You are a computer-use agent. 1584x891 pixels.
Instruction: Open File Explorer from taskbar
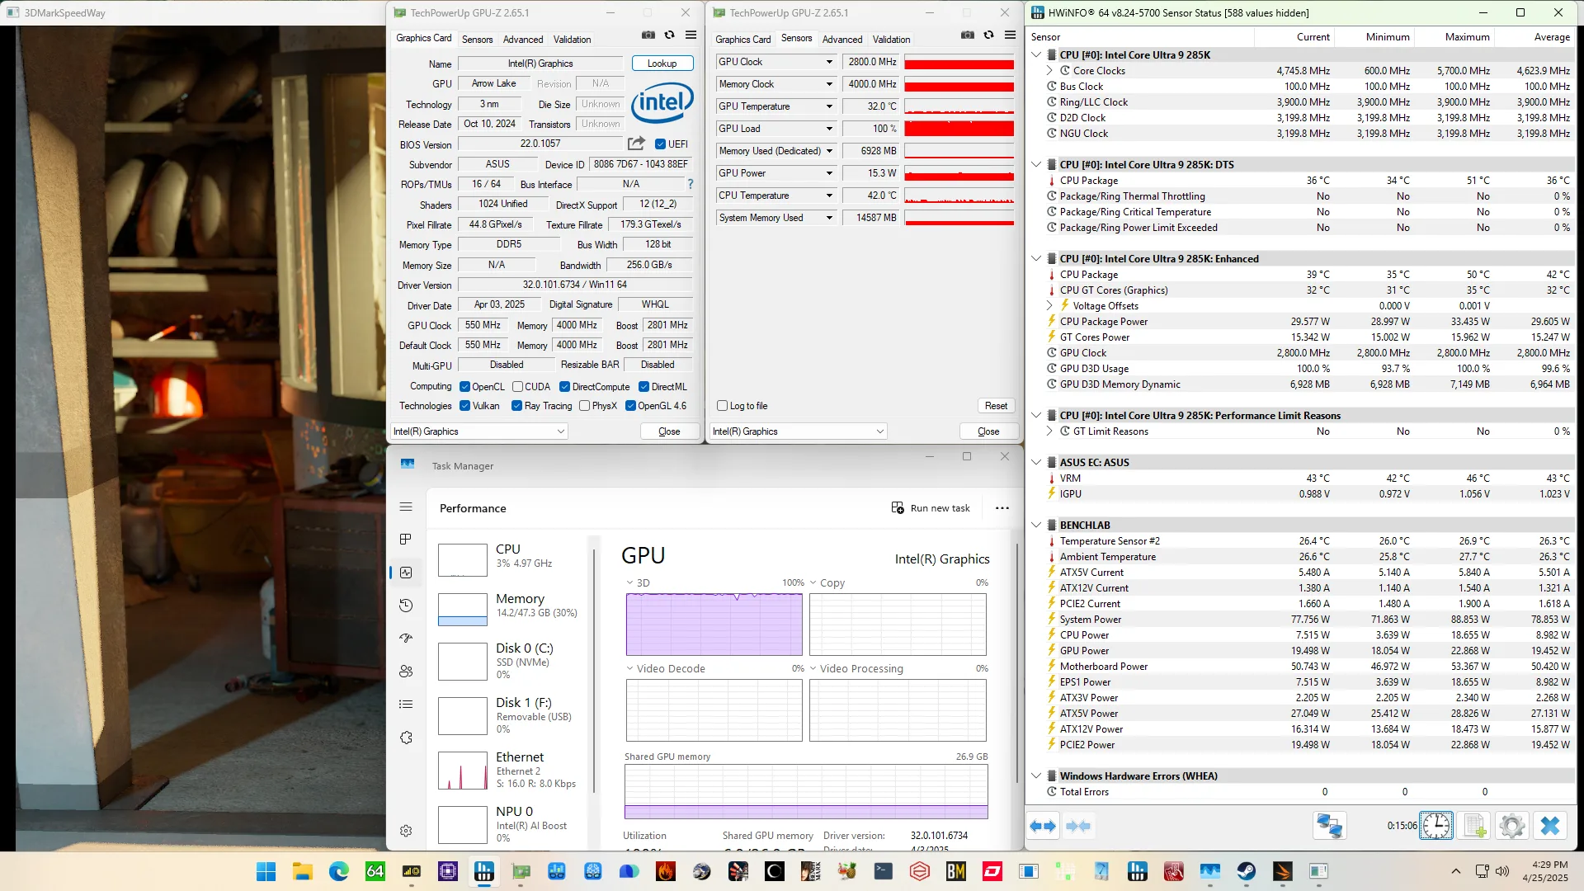pyautogui.click(x=302, y=871)
